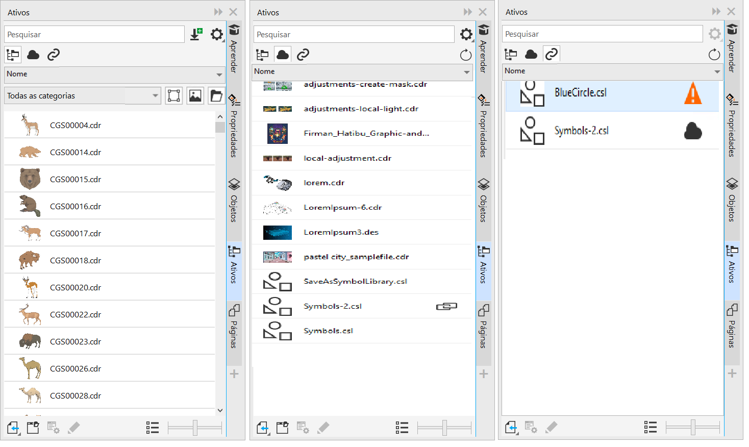The image size is (749, 447).
Task: Click the import asset icon at bottom of left panel
Action: 13,428
